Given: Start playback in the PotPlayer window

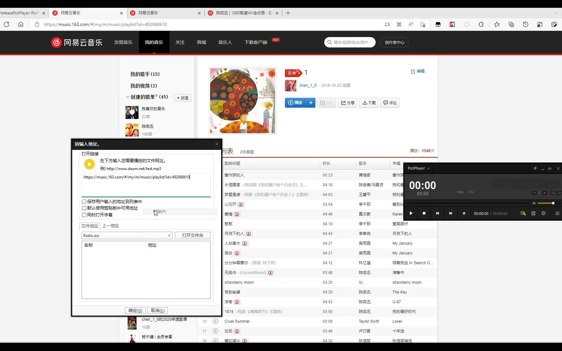Looking at the screenshot, I should (411, 213).
